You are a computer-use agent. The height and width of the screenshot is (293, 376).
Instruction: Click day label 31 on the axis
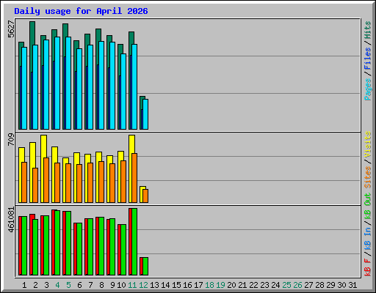point(352,285)
